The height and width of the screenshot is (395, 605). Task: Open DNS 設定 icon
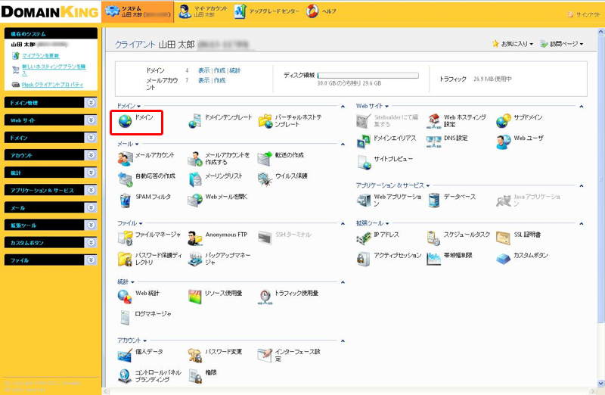433,142
